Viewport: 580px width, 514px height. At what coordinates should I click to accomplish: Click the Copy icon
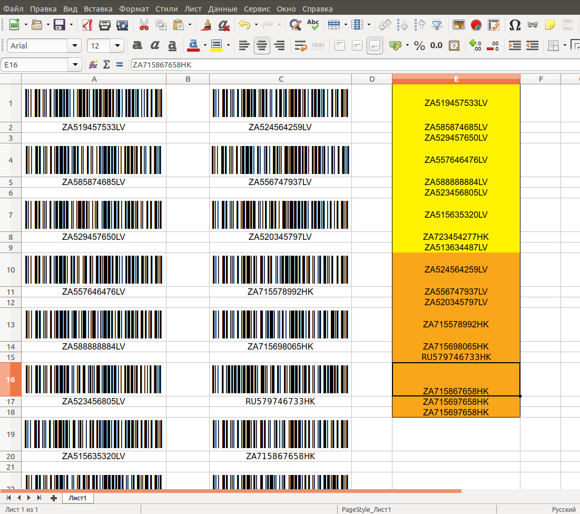click(x=161, y=25)
